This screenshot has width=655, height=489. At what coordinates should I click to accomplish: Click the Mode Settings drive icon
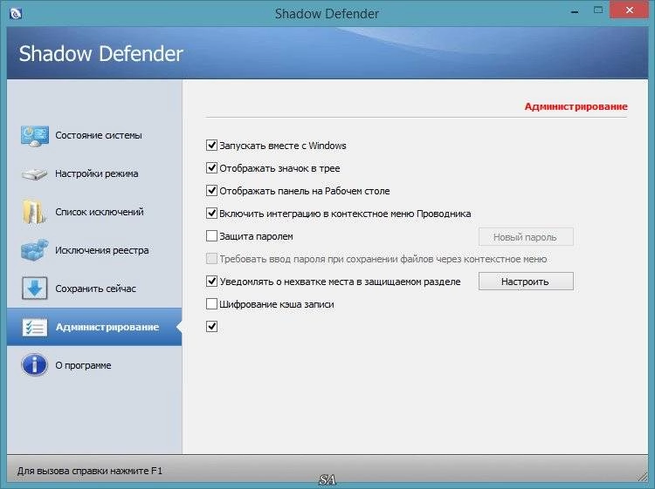34,173
